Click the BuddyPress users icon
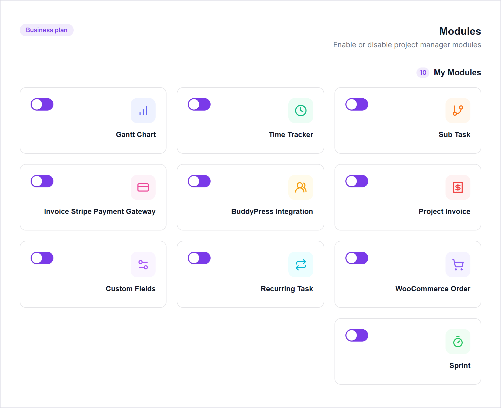 point(301,187)
